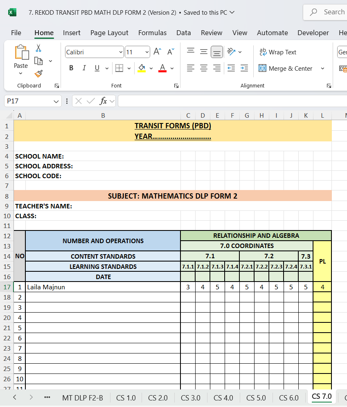347x407 pixels.
Task: Select all cells with corner triangle
Action: pos(9,116)
